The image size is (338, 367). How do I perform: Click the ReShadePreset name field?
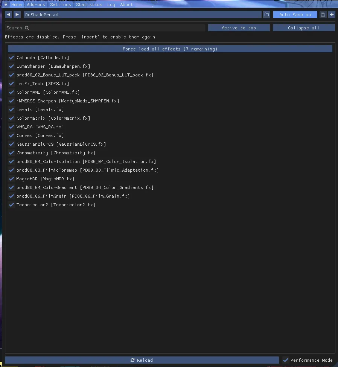(142, 15)
